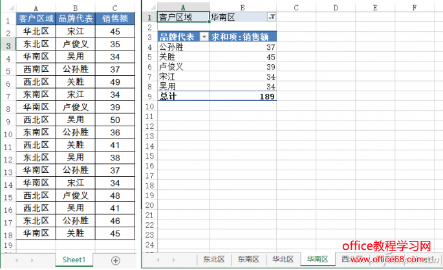Viewport: 443px width, 270px height.
Task: Select sales value 36 in left table
Action: click(115, 133)
